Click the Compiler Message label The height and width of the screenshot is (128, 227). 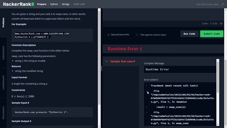[x=154, y=63]
